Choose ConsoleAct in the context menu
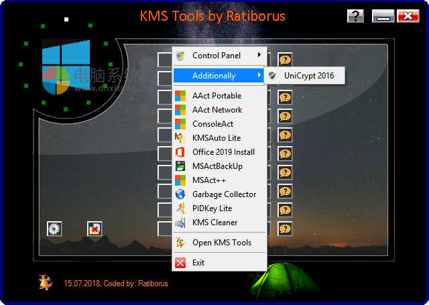The height and width of the screenshot is (305, 429). point(212,124)
